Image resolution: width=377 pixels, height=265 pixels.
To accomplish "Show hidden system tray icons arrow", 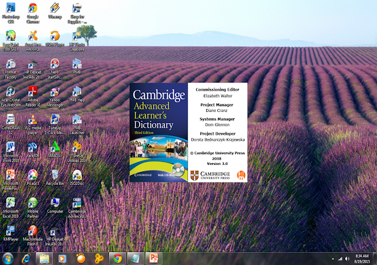I will (x=333, y=259).
